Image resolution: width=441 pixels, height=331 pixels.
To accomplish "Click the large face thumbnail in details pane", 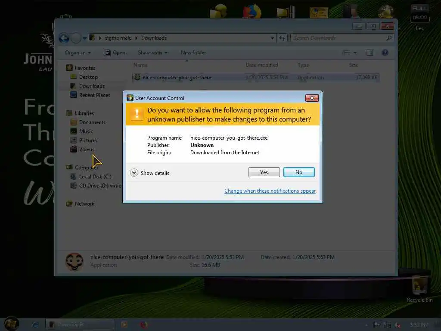I will click(75, 262).
